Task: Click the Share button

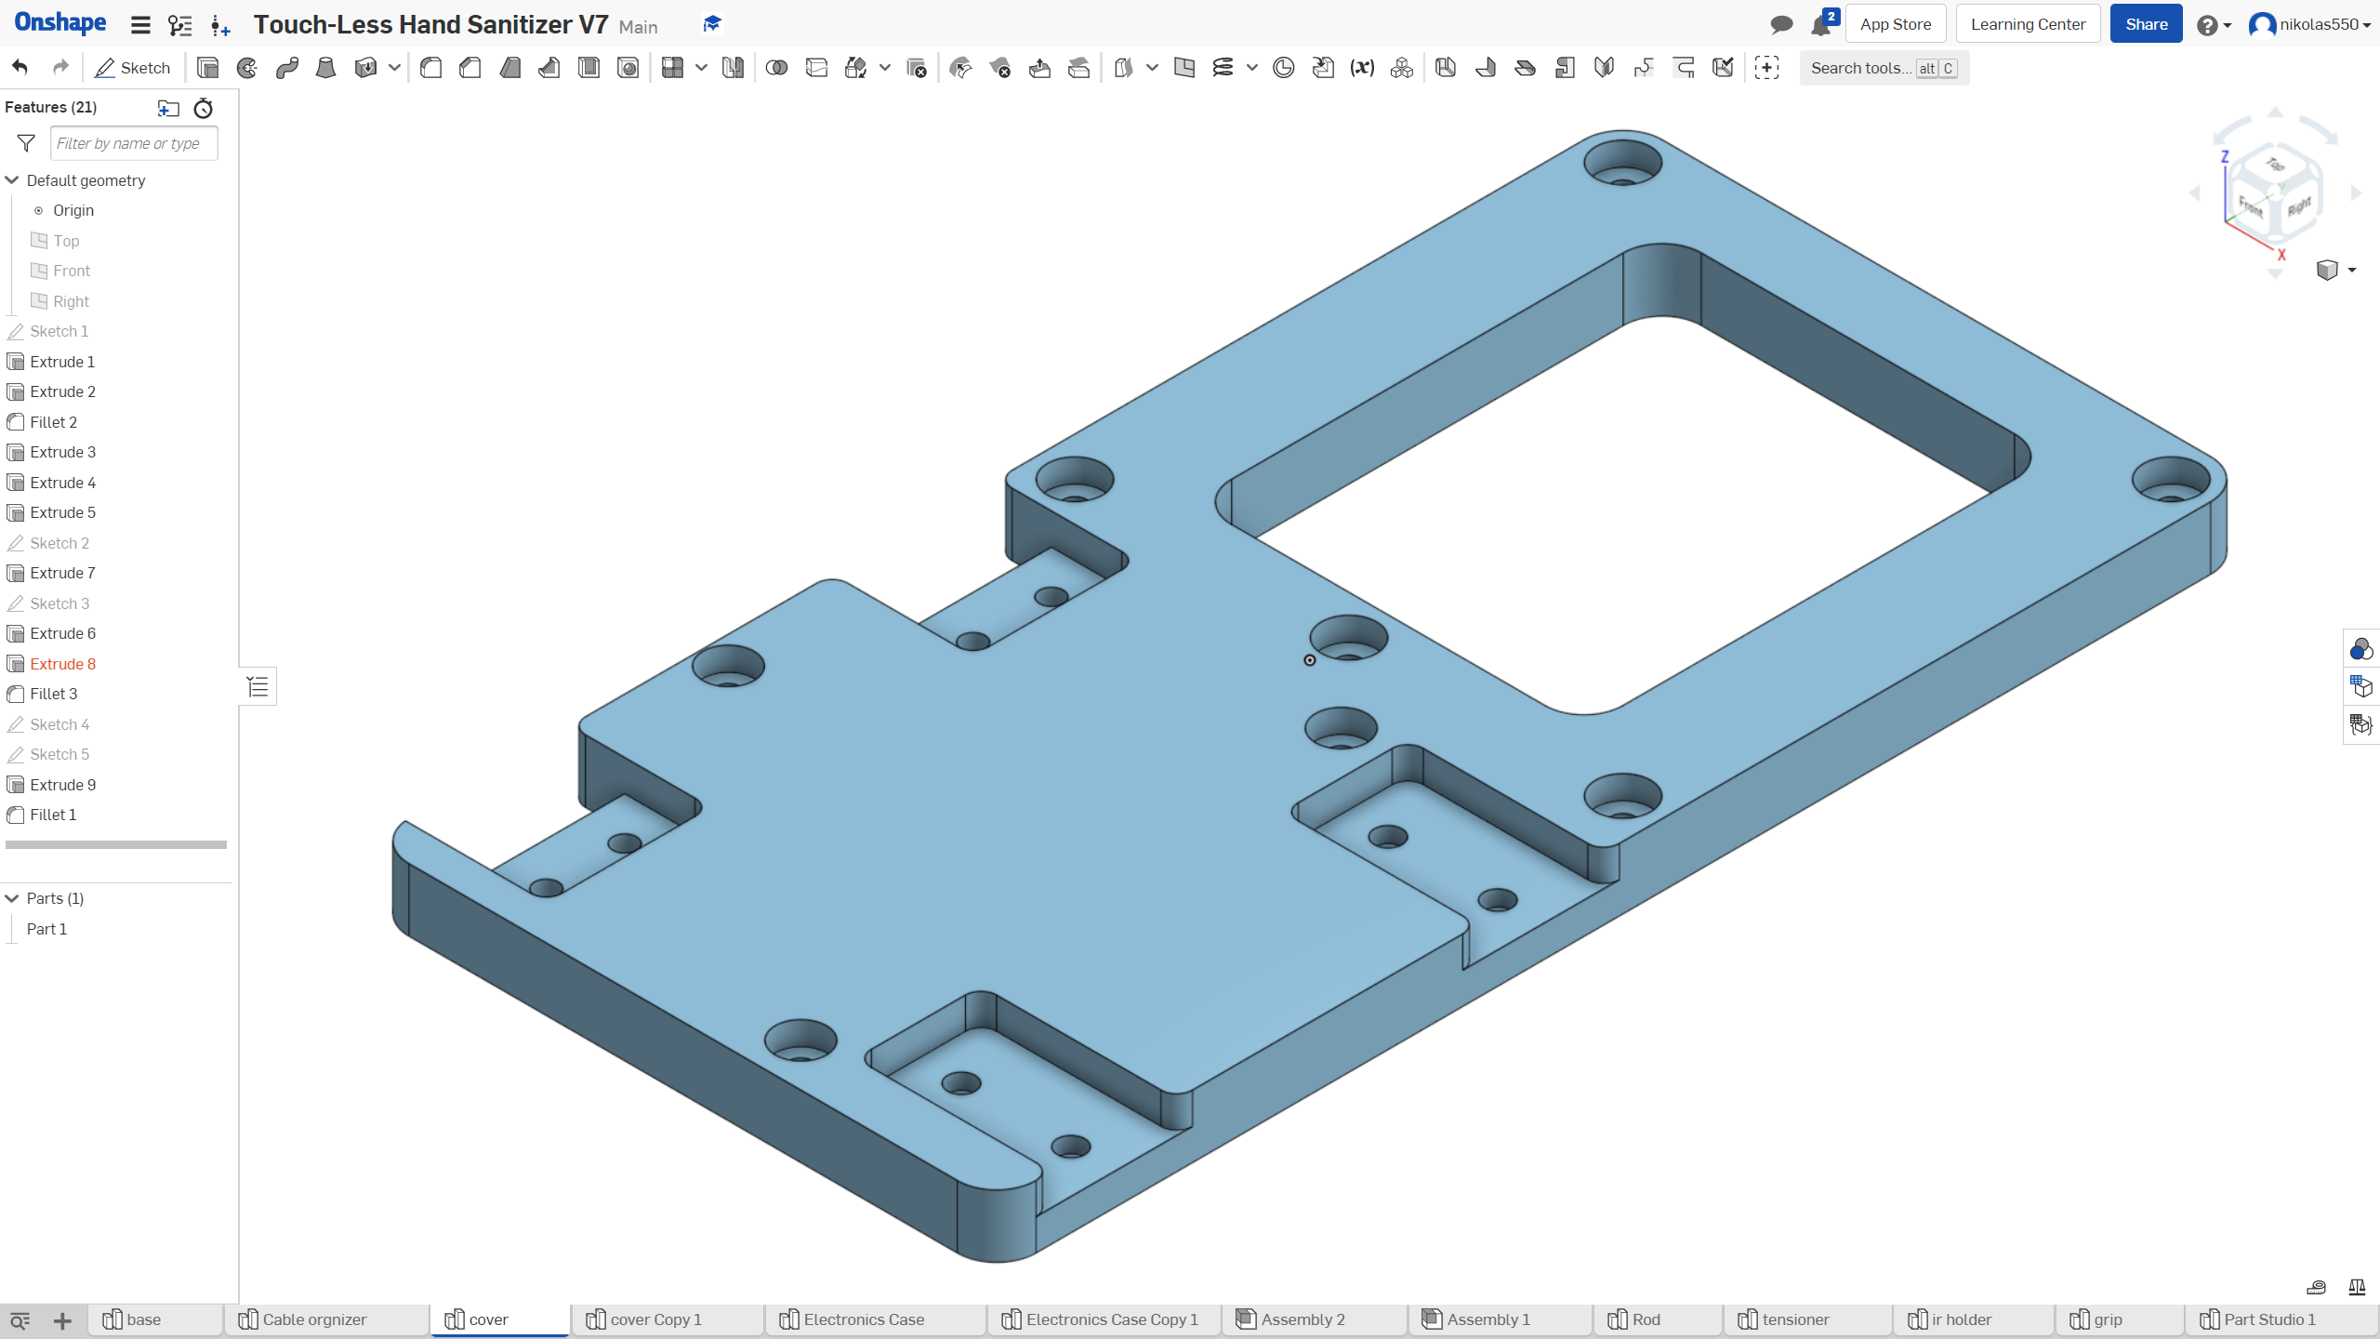Action: (2146, 23)
